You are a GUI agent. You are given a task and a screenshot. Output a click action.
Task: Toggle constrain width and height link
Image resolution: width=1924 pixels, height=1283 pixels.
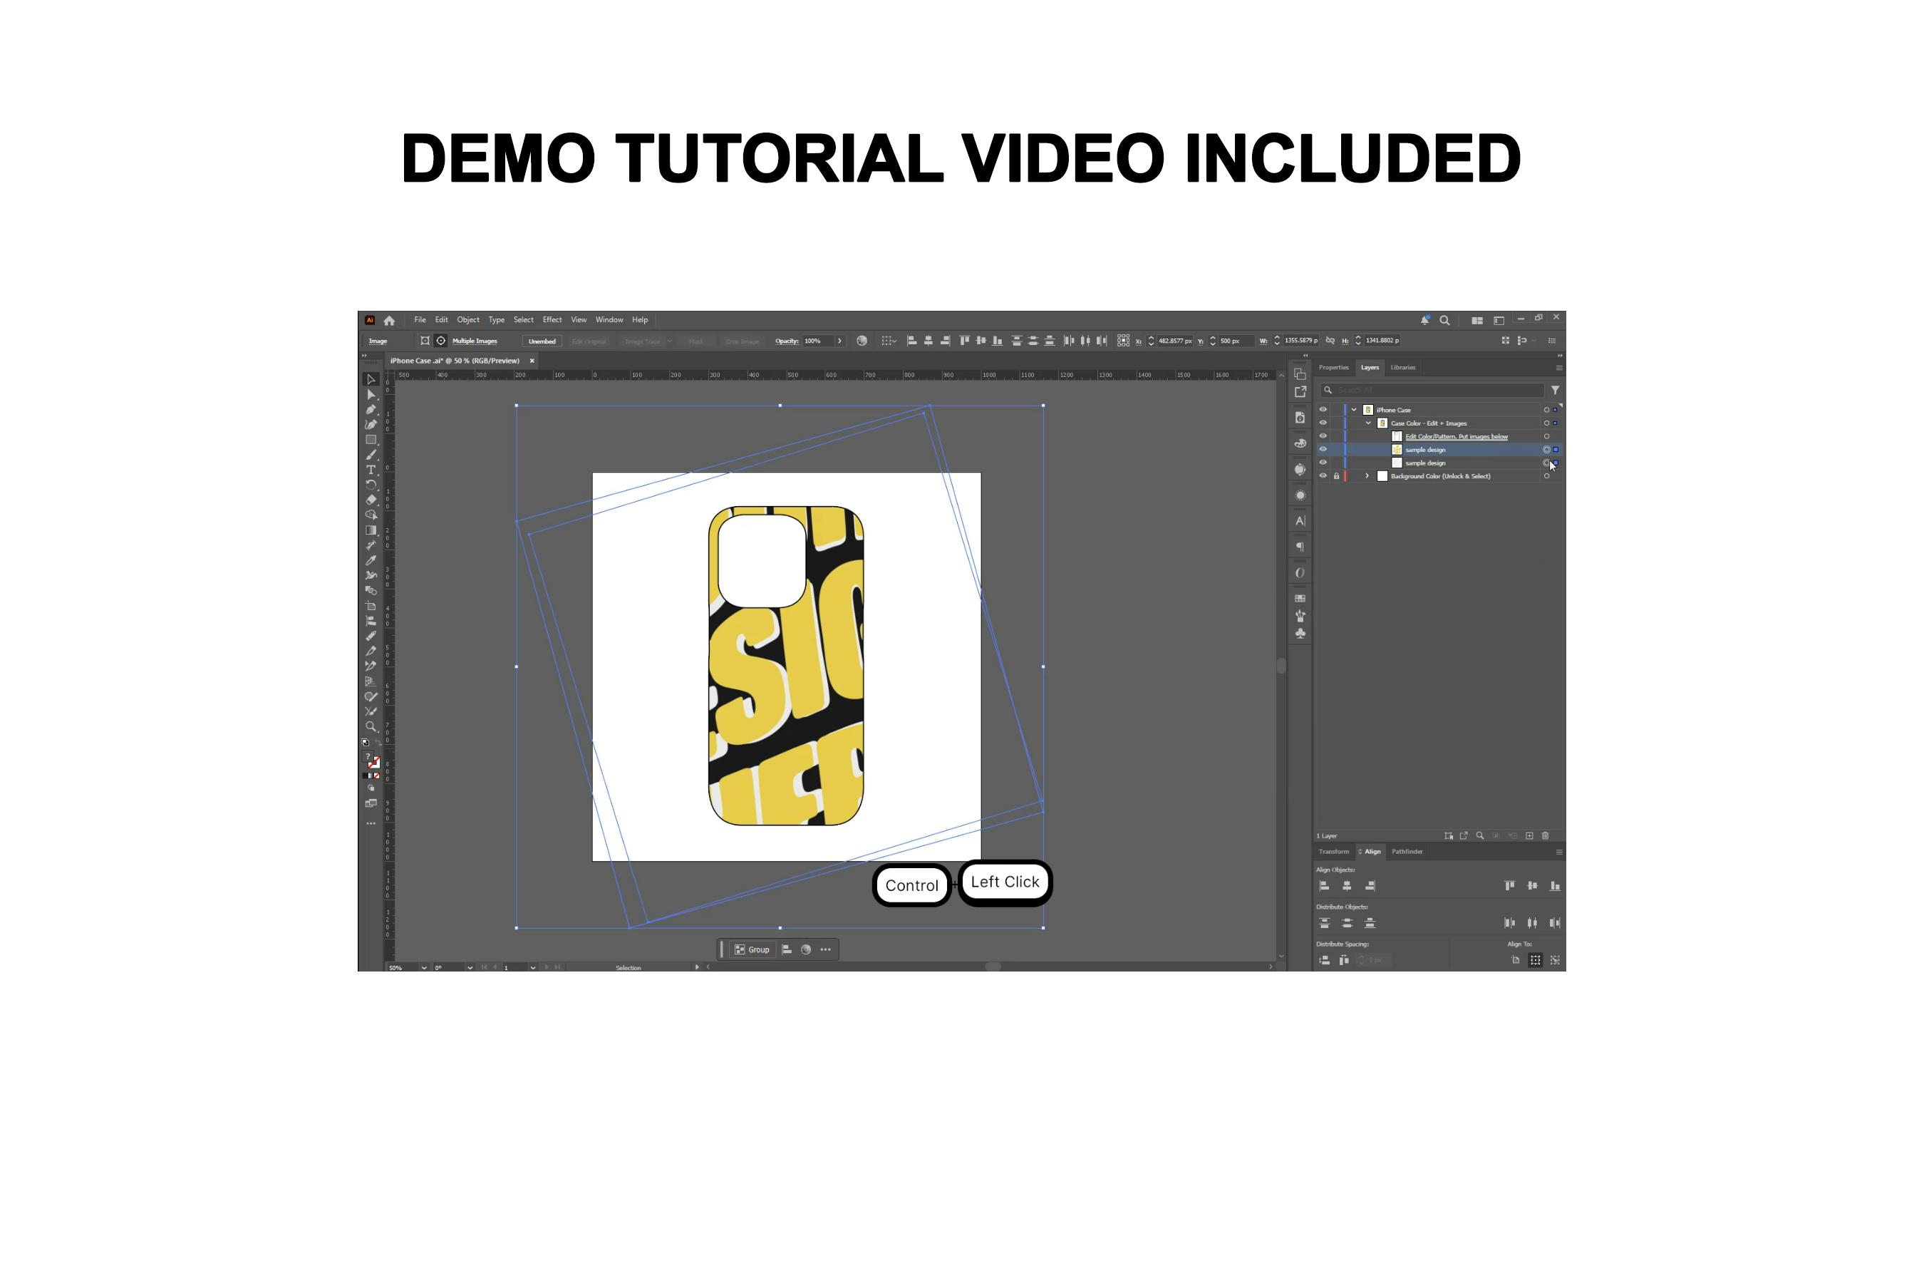pos(1330,341)
